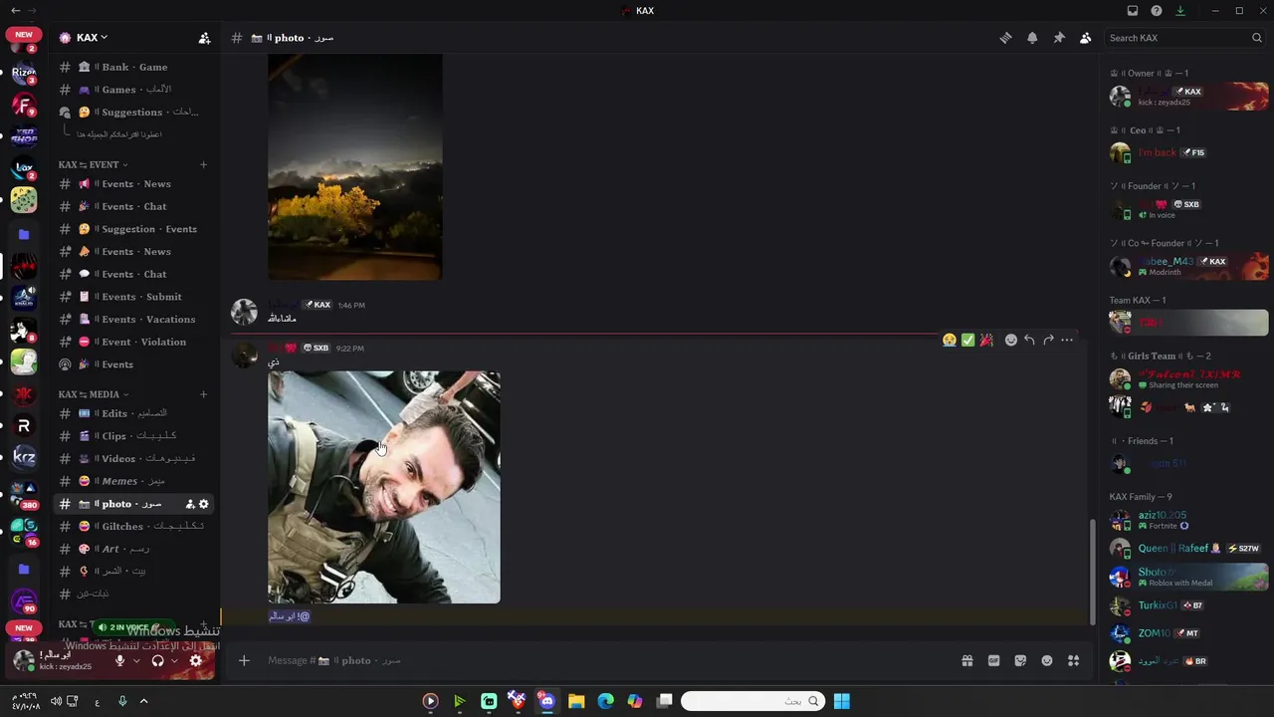
Task: Show hidden system tray icons chevron
Action: click(x=143, y=701)
